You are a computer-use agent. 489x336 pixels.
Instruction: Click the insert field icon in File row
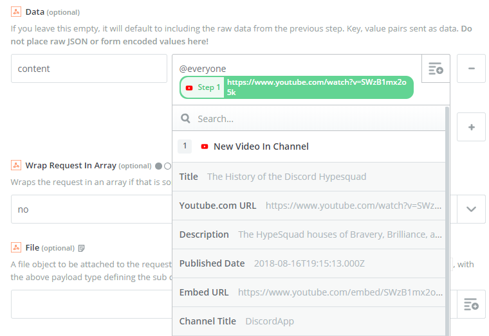(x=471, y=304)
